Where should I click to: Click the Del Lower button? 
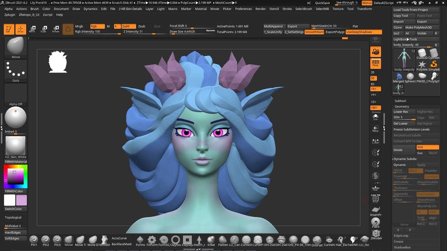click(x=404, y=123)
